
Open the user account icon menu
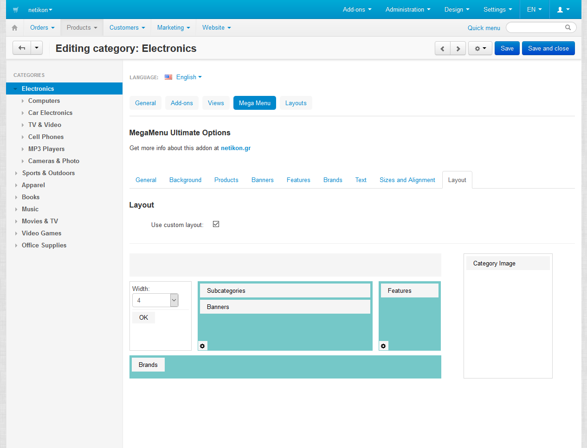(x=563, y=10)
